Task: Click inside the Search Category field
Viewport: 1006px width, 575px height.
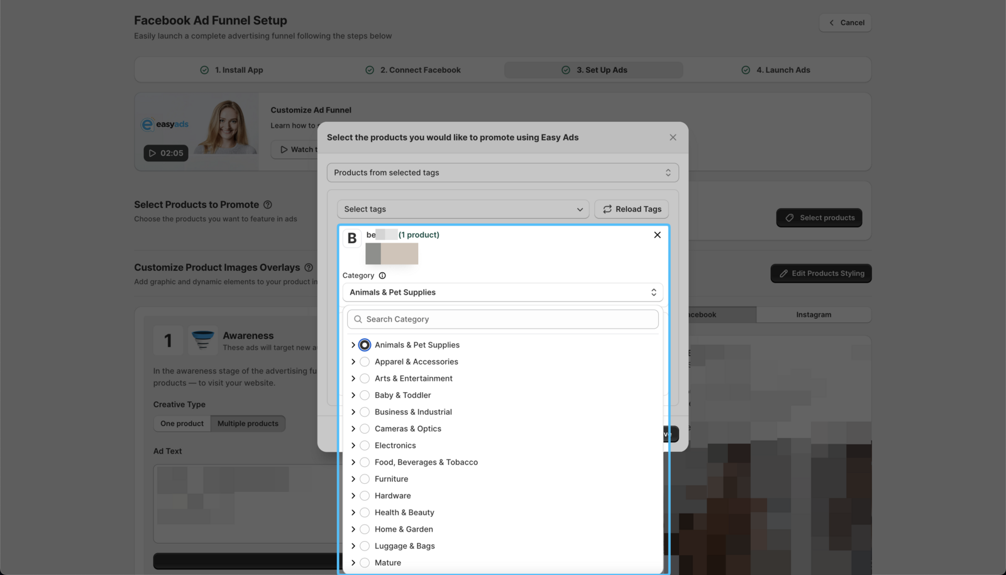Action: tap(502, 319)
